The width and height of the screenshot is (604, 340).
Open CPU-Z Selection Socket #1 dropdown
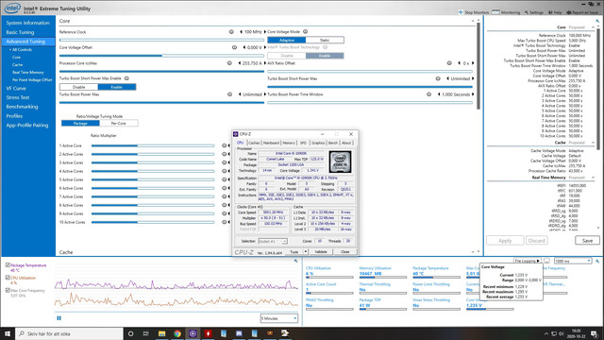(x=273, y=242)
